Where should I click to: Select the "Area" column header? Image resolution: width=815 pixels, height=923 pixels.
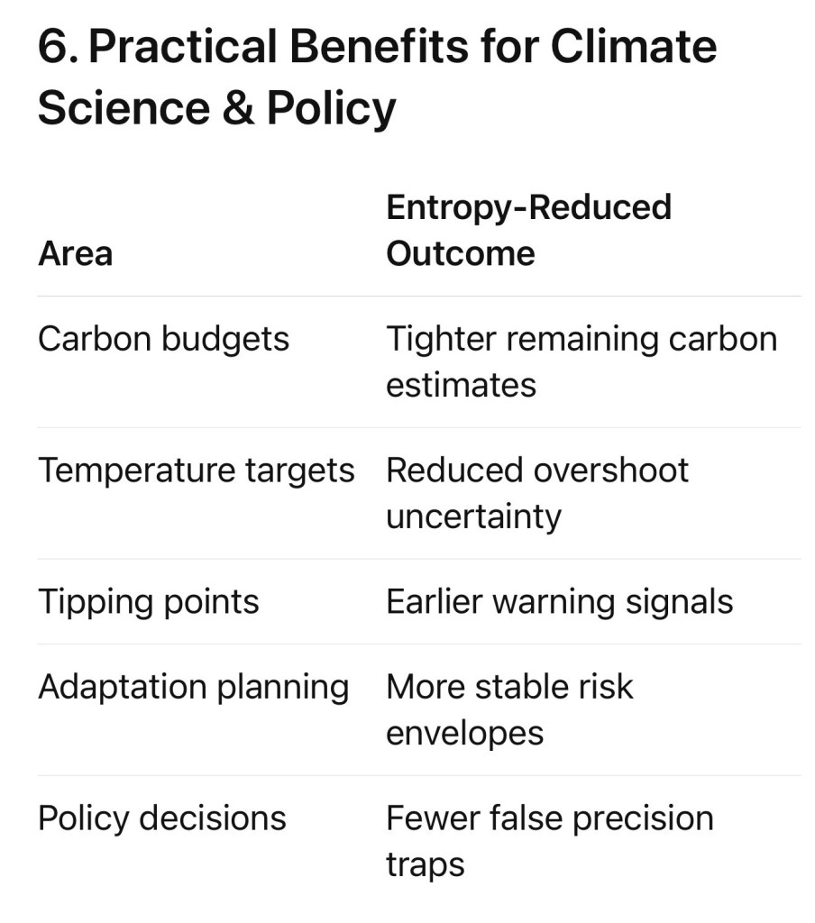[x=76, y=253]
